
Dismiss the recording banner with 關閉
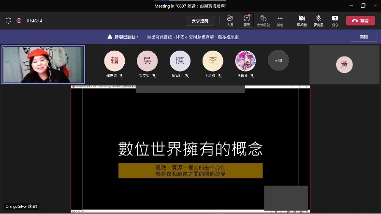(364, 37)
